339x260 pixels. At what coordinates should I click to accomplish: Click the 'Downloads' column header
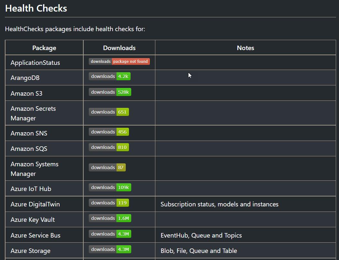[119, 48]
